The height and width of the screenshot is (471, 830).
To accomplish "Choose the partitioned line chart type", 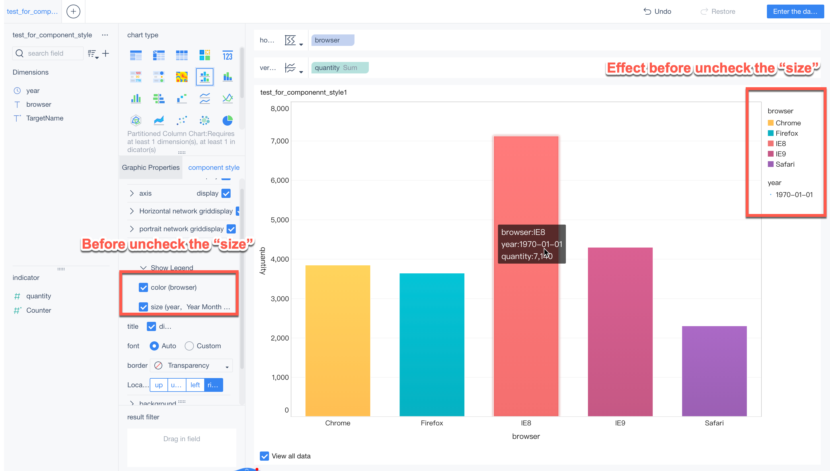I will coord(204,98).
